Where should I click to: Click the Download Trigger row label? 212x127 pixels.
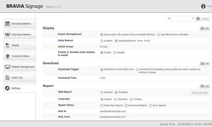[x=69, y=69]
